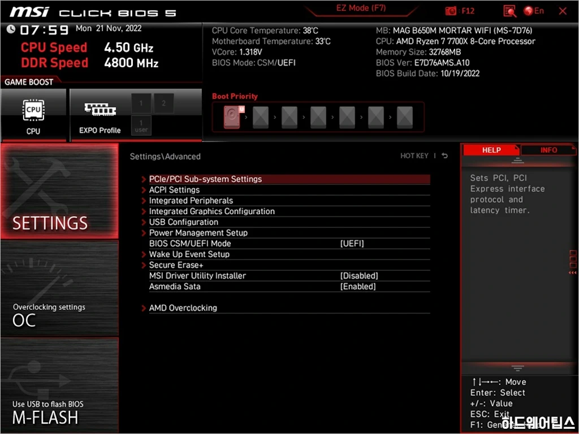Screen dimensions: 579x434
Task: Click the DDR Speed 4800 MHz reading
Action: pyautogui.click(x=89, y=63)
